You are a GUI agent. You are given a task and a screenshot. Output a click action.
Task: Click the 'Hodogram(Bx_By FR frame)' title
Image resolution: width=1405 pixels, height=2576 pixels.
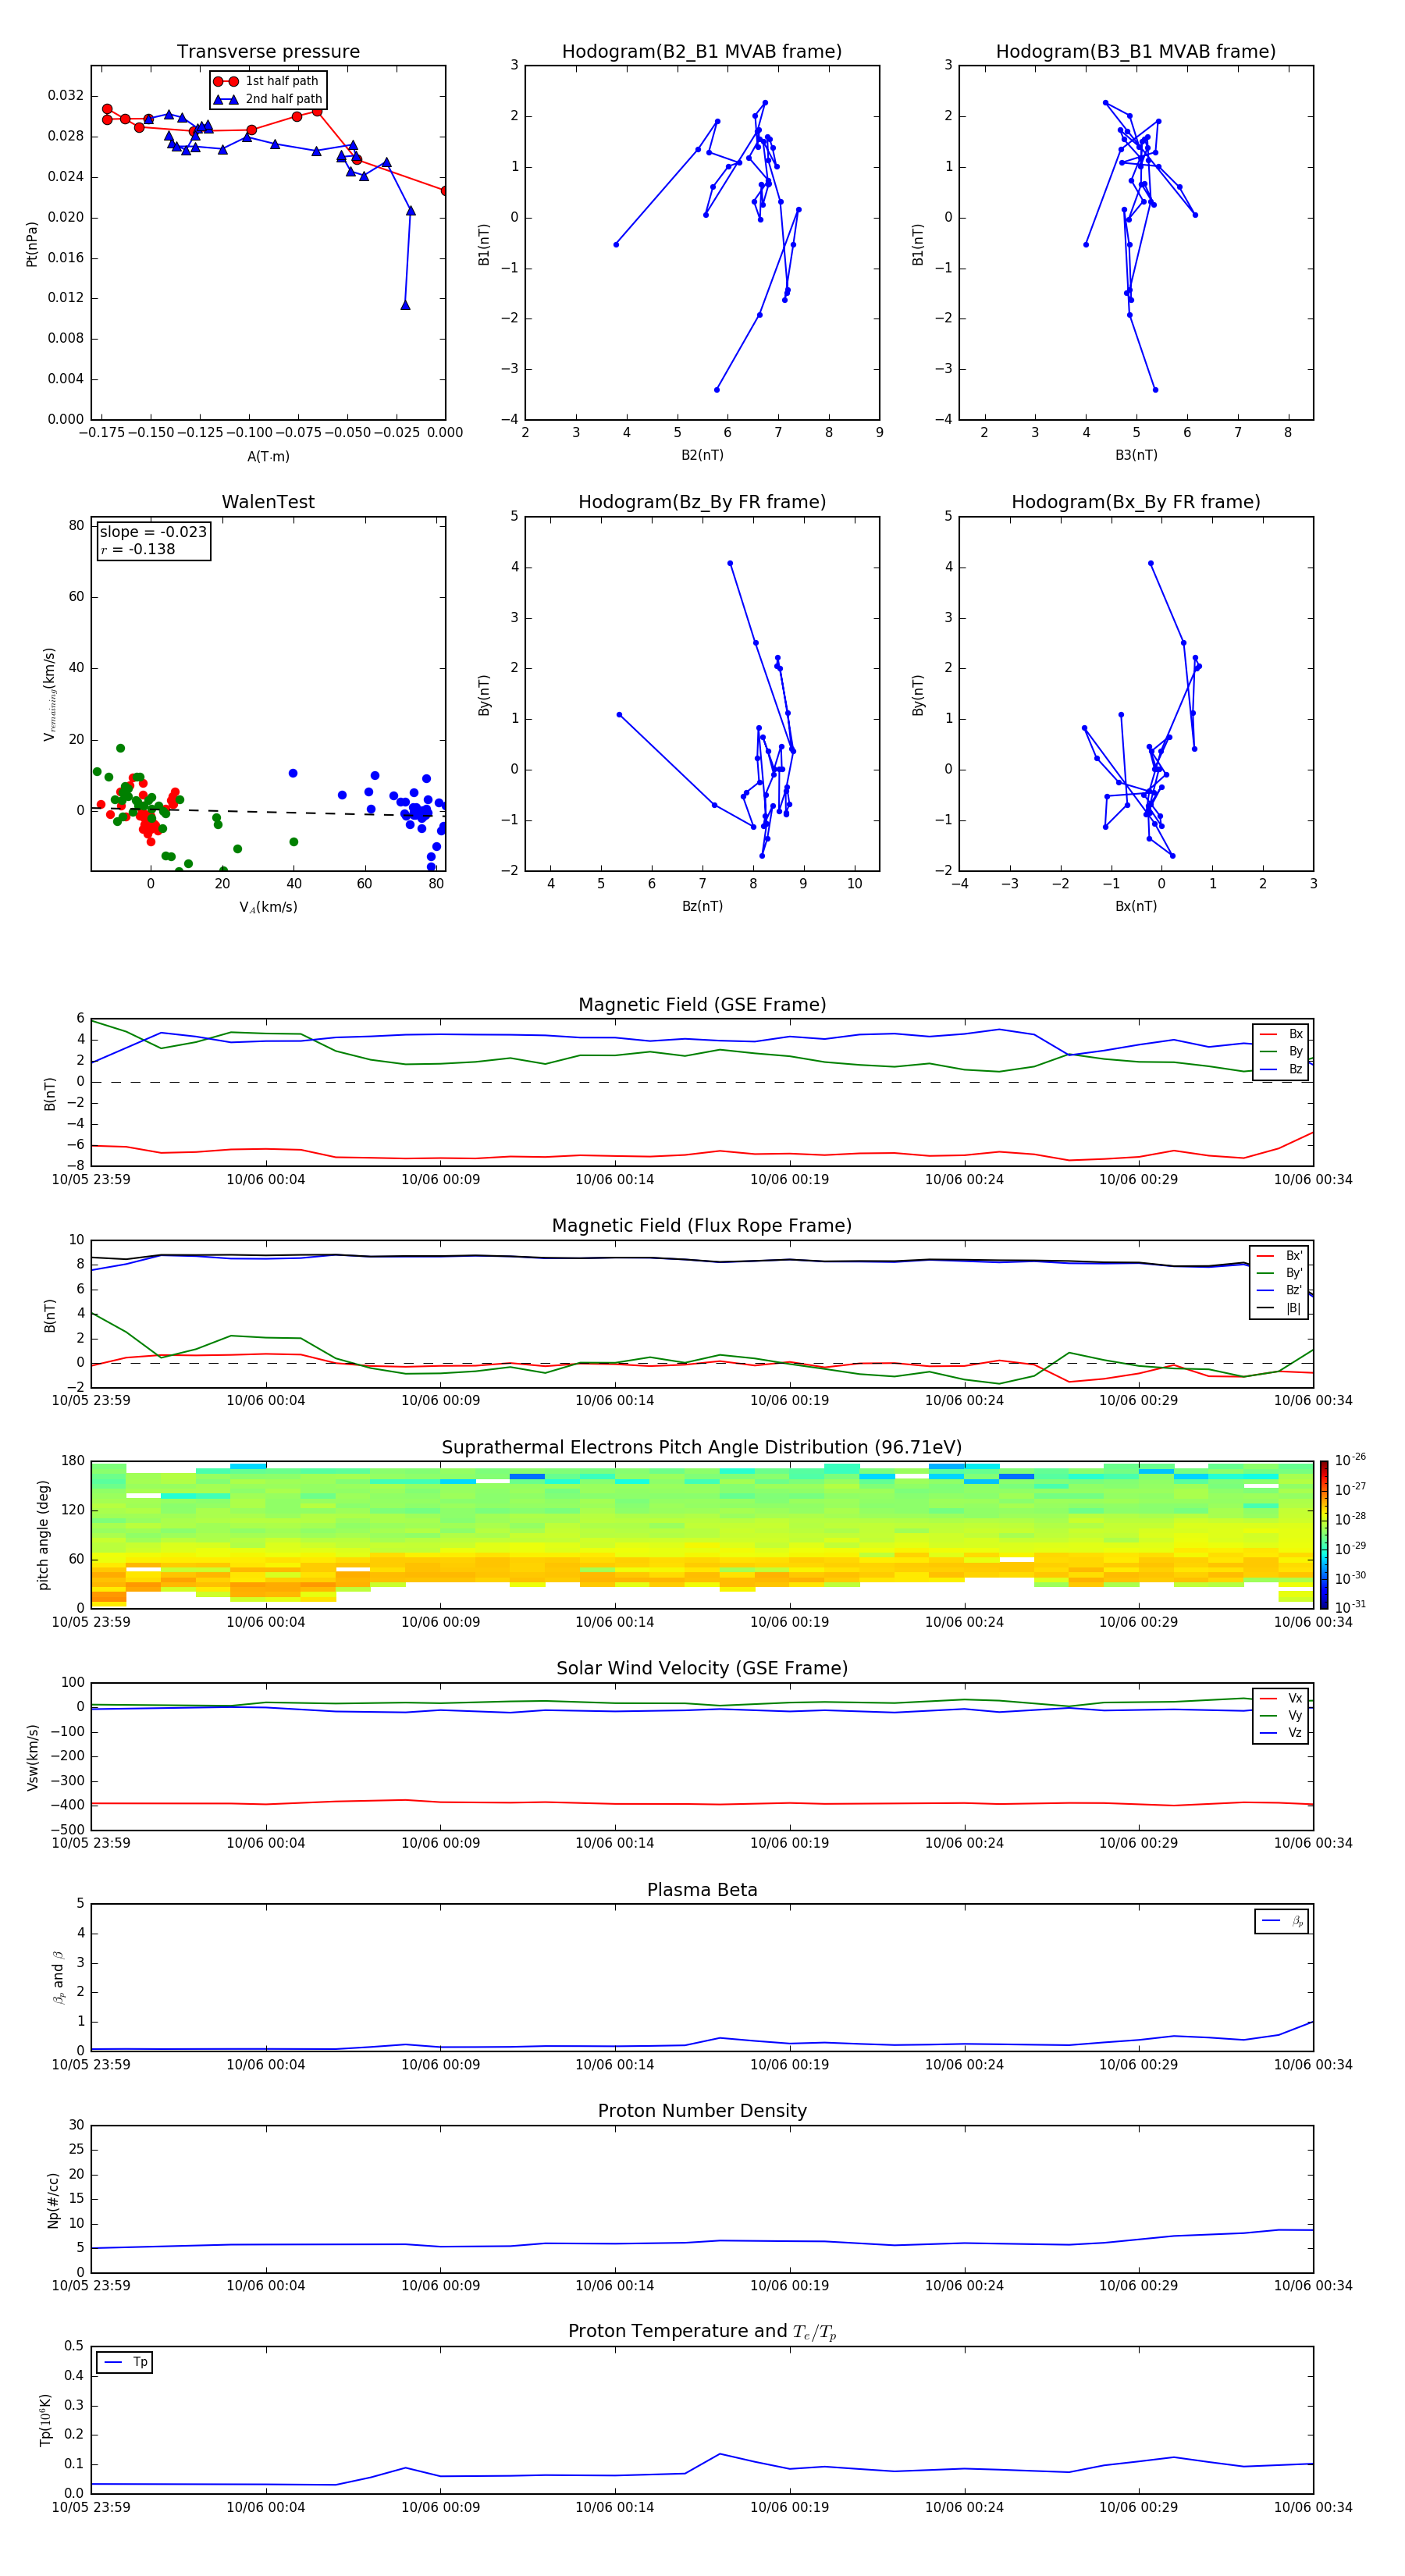[x=1136, y=502]
